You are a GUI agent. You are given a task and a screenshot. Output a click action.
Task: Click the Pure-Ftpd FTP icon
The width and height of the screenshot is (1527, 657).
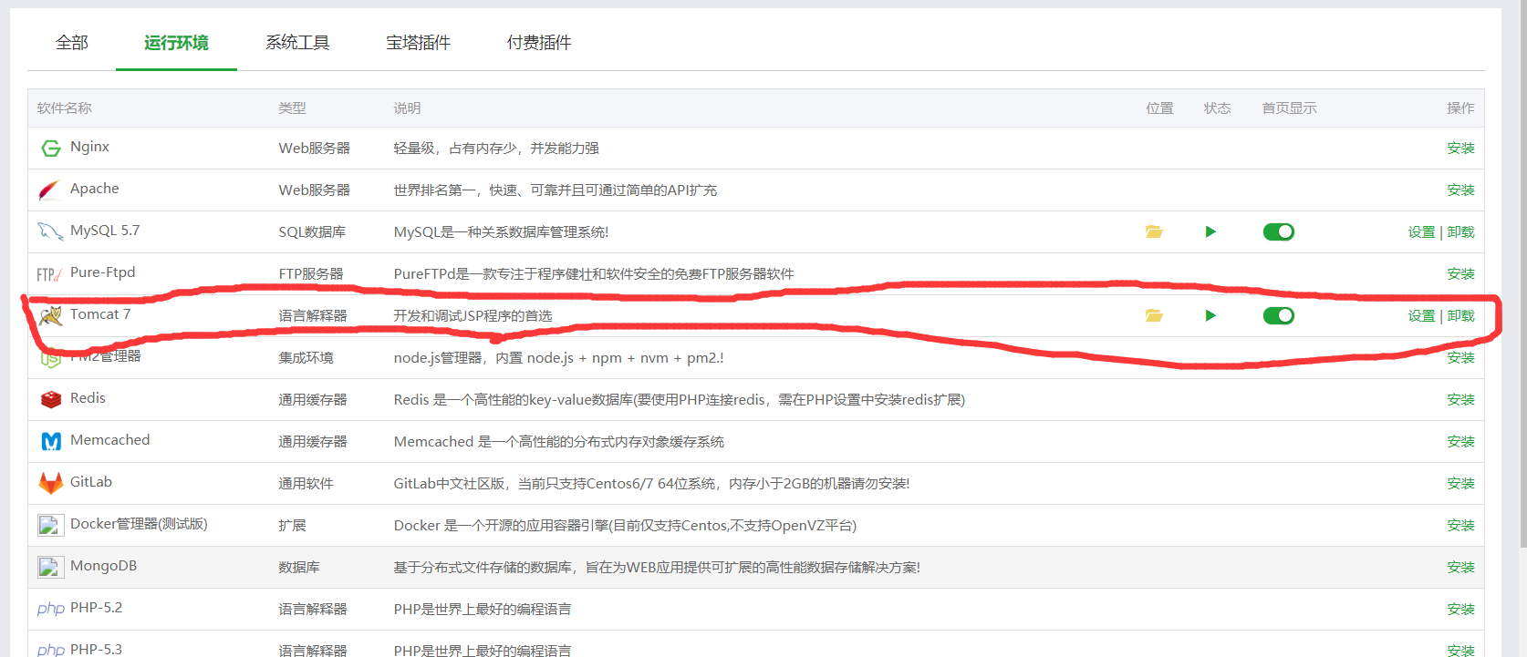point(49,274)
